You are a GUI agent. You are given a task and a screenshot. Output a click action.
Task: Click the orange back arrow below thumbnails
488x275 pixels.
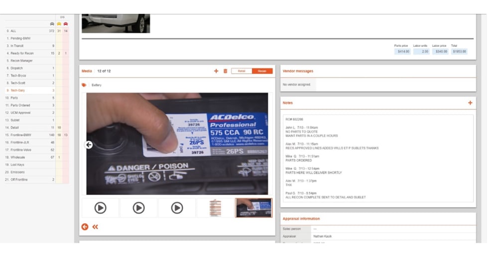click(x=85, y=227)
